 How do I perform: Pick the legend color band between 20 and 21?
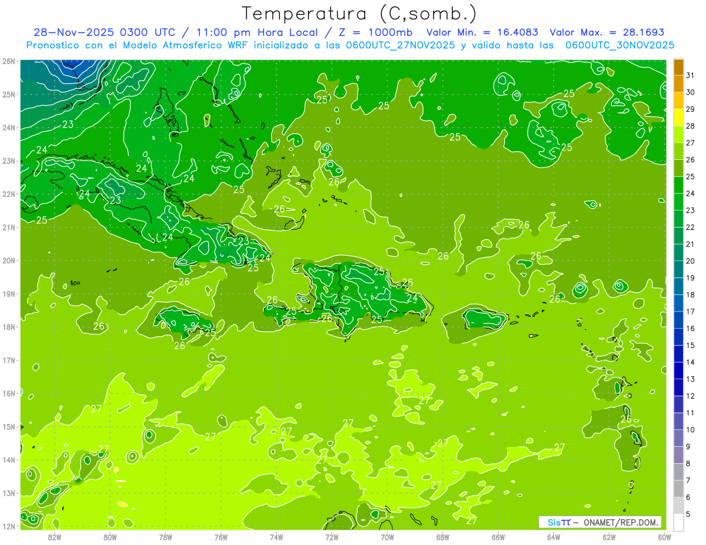coord(678,253)
